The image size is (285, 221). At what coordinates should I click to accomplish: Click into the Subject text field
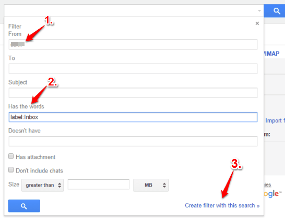tap(133, 93)
